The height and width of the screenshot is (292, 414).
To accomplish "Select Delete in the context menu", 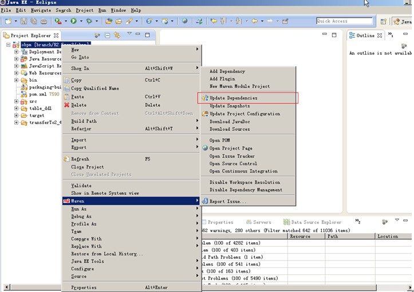I will (131, 105).
